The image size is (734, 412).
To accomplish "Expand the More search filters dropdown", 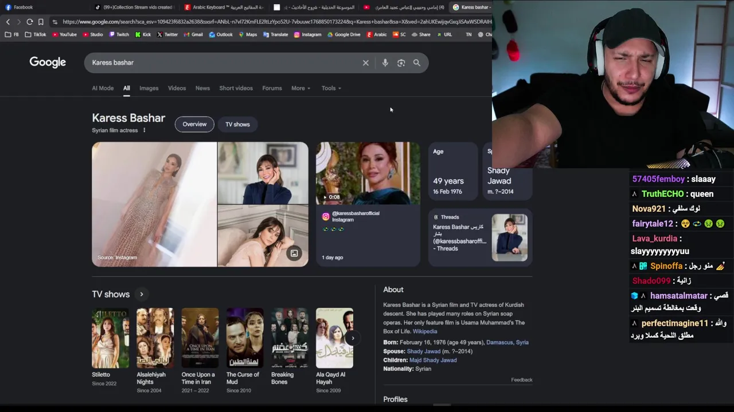I will point(300,88).
